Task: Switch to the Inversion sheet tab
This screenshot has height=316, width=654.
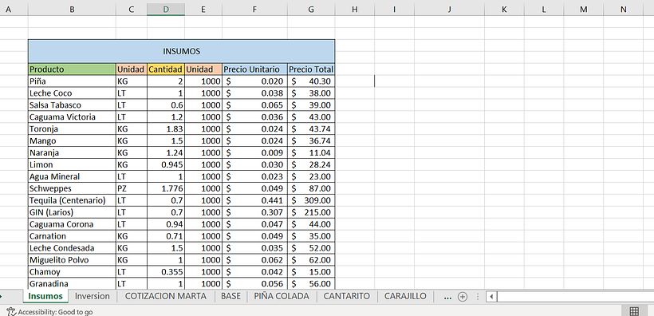Action: tap(93, 296)
